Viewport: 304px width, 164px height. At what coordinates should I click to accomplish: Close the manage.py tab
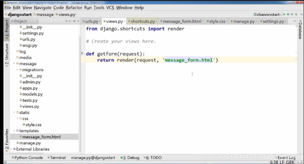pyautogui.click(x=256, y=21)
